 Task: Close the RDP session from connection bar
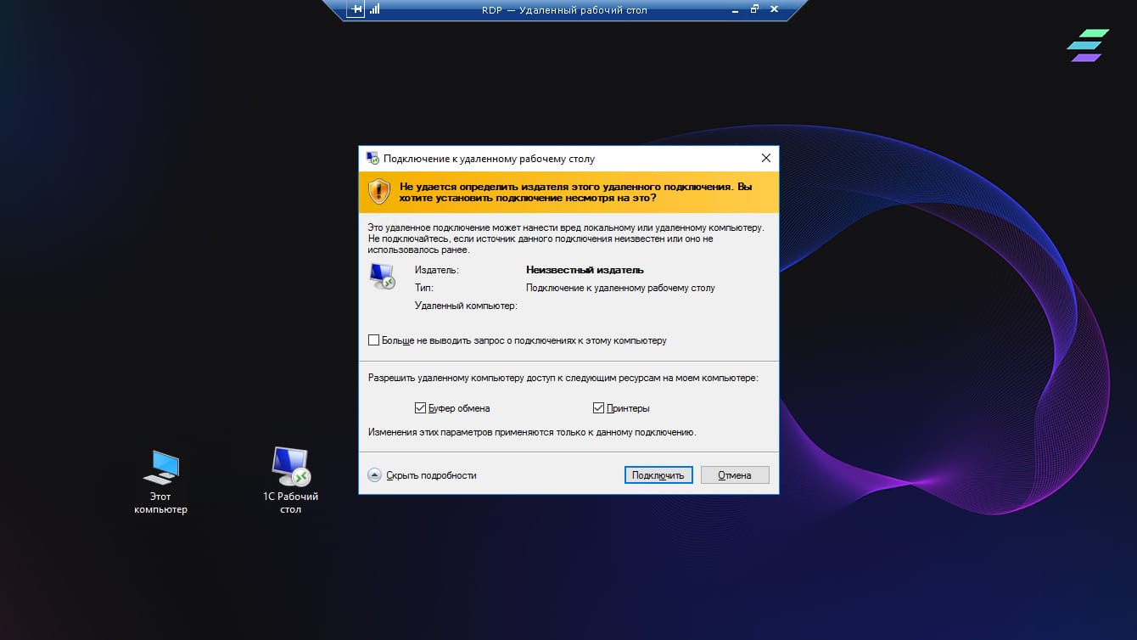coord(774,10)
